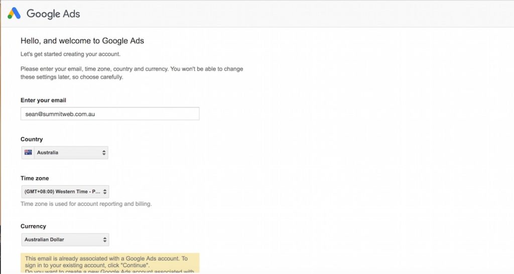Open the Time zone dropdown
The height and width of the screenshot is (274, 514).
click(x=65, y=192)
